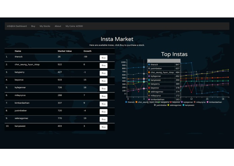The height and width of the screenshot is (166, 234).
Task: Toggle kimkardashian series in chart legend
Action: pyautogui.click(x=214, y=102)
